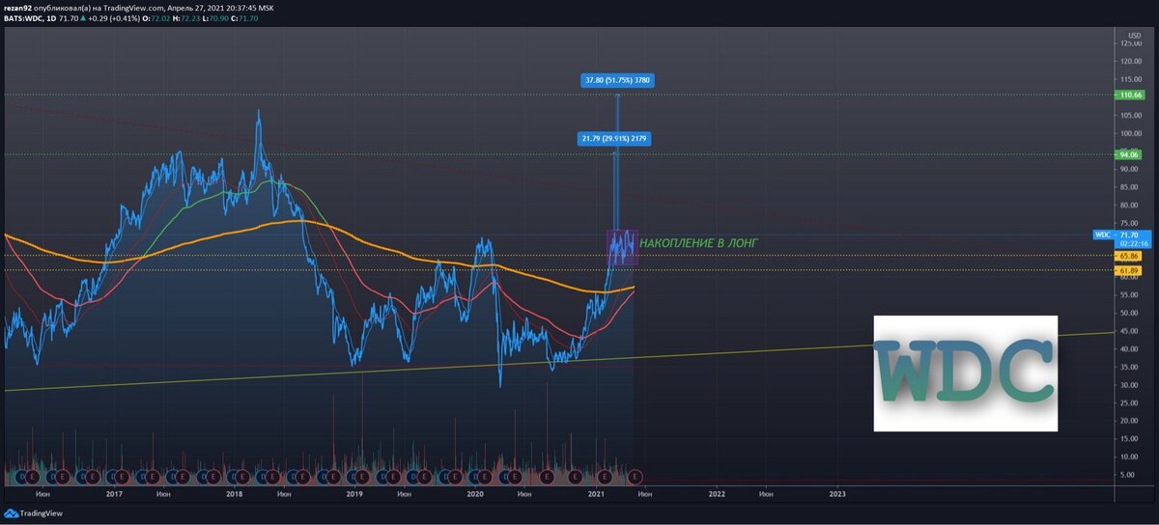Click the 85.00 price axis value
This screenshot has height=525, width=1159.
1130,187
